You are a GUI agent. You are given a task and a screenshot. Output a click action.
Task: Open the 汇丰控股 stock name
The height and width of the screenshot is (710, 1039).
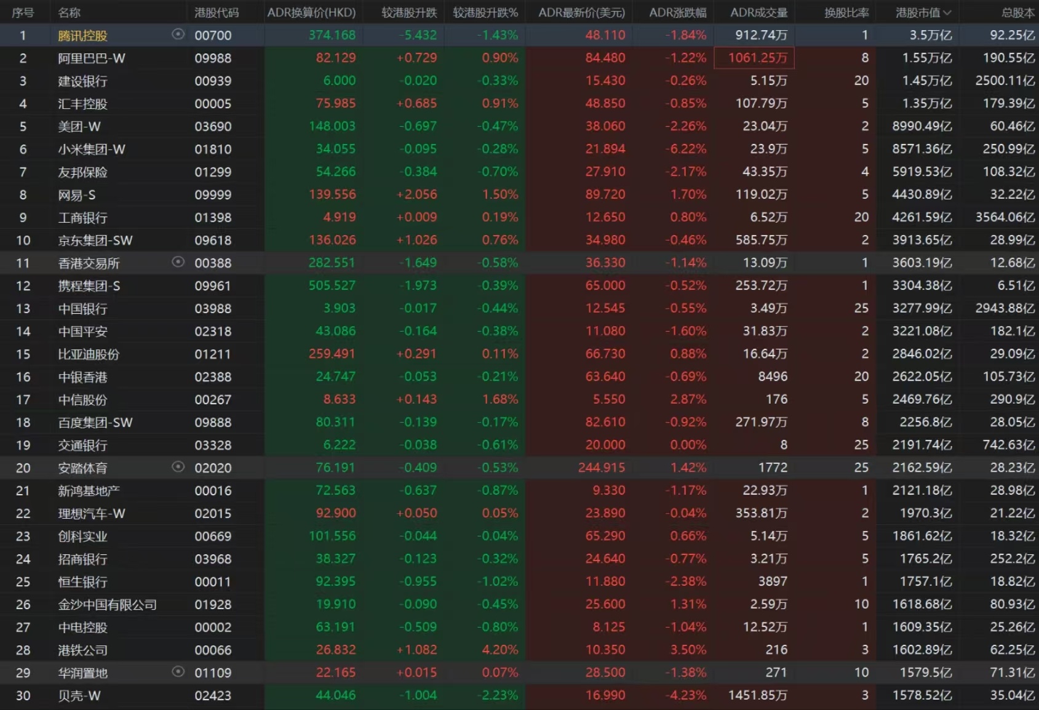(82, 104)
